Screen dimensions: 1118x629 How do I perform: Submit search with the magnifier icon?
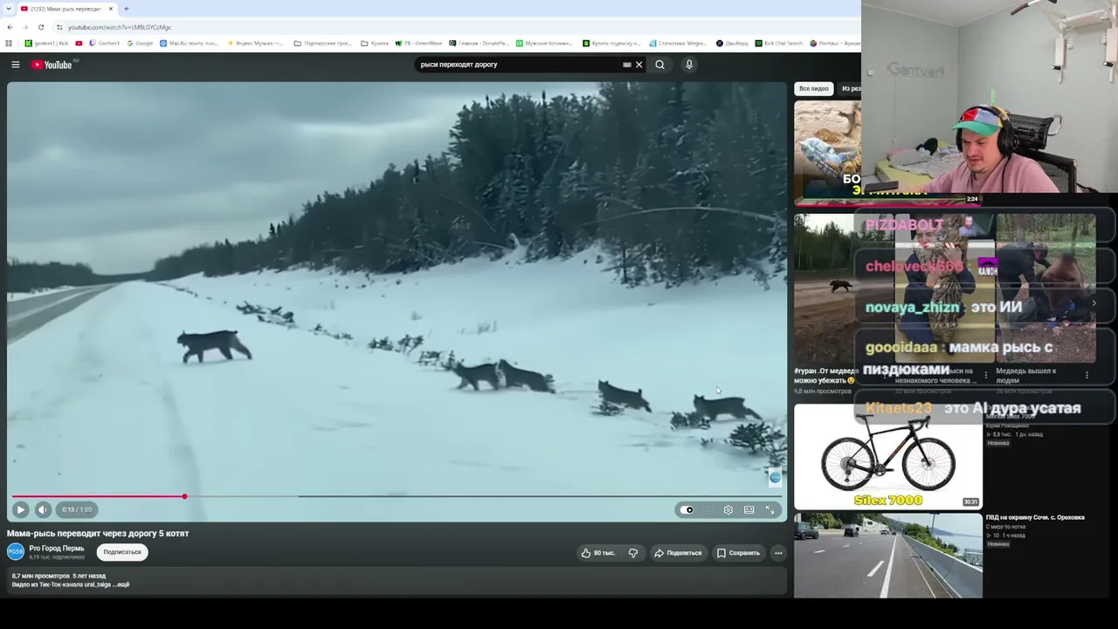pyautogui.click(x=659, y=65)
